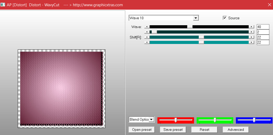Click the Shift[R] slider left arrow
Image resolution: width=273 pixels, height=135 pixels.
click(x=147, y=37)
